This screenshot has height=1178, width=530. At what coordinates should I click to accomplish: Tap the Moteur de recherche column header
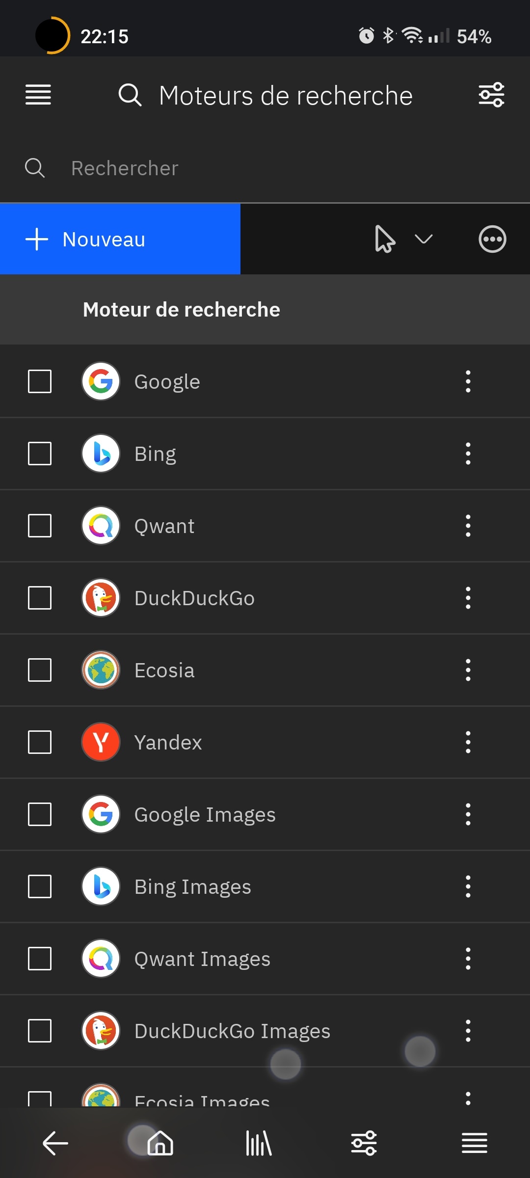point(182,310)
